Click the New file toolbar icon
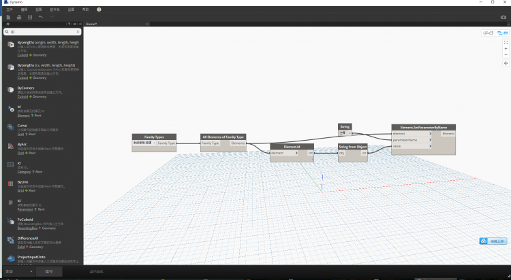This screenshot has width=511, height=280. 8,17
